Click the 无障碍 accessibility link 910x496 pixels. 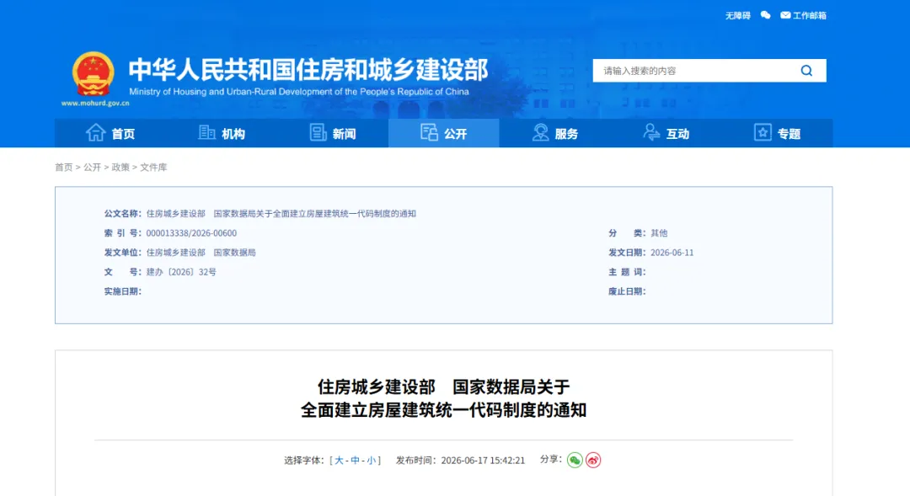click(737, 16)
